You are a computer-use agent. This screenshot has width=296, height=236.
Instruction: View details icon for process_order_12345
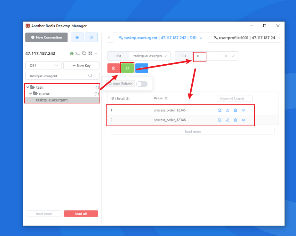[x=220, y=110]
